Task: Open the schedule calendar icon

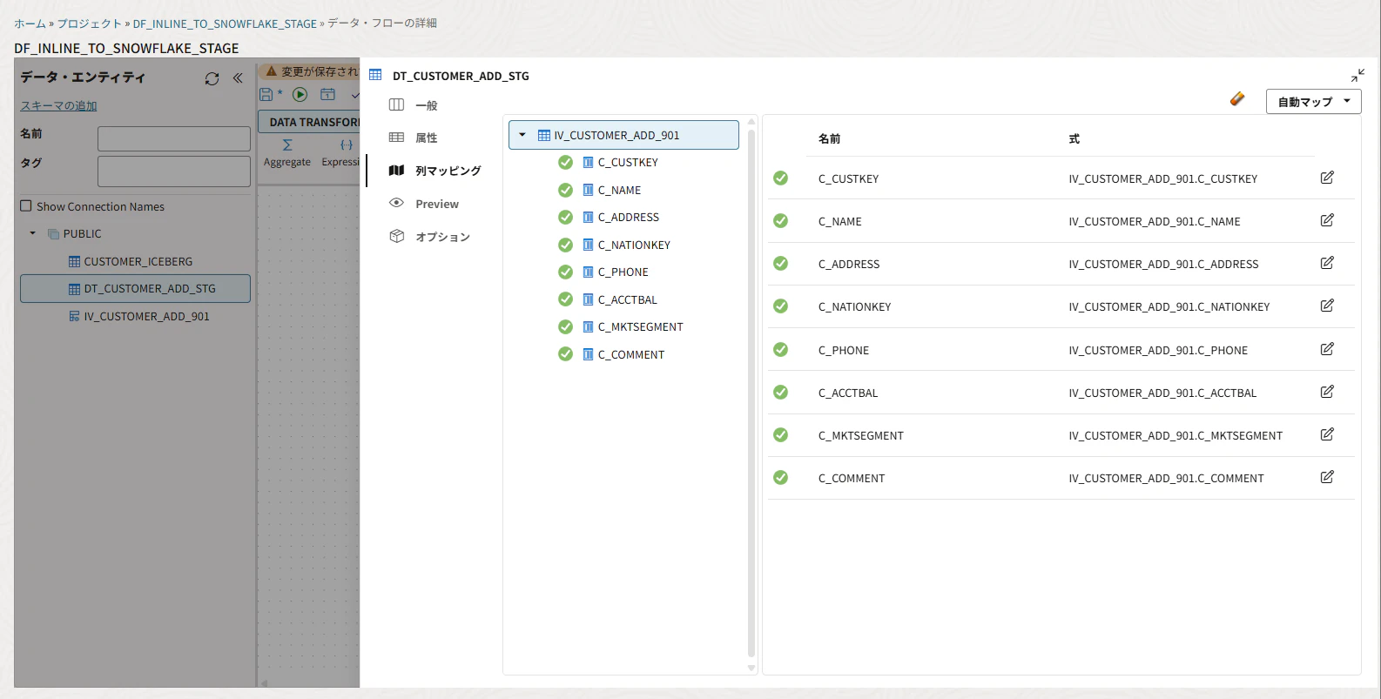Action: pos(327,94)
